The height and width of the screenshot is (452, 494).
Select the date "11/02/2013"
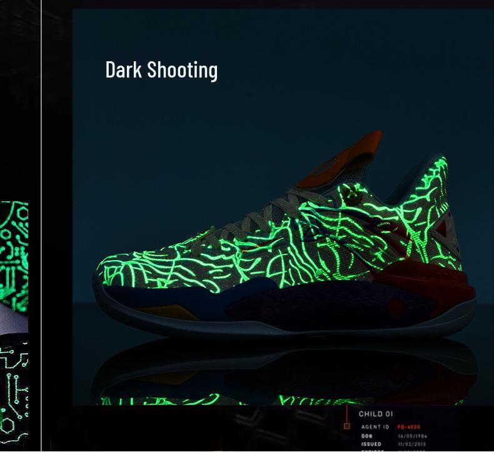pyautogui.click(x=412, y=444)
